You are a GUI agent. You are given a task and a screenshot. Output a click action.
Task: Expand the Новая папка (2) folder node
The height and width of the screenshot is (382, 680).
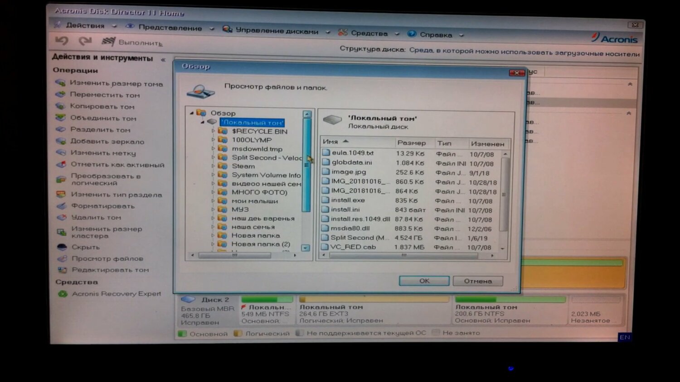click(x=213, y=244)
